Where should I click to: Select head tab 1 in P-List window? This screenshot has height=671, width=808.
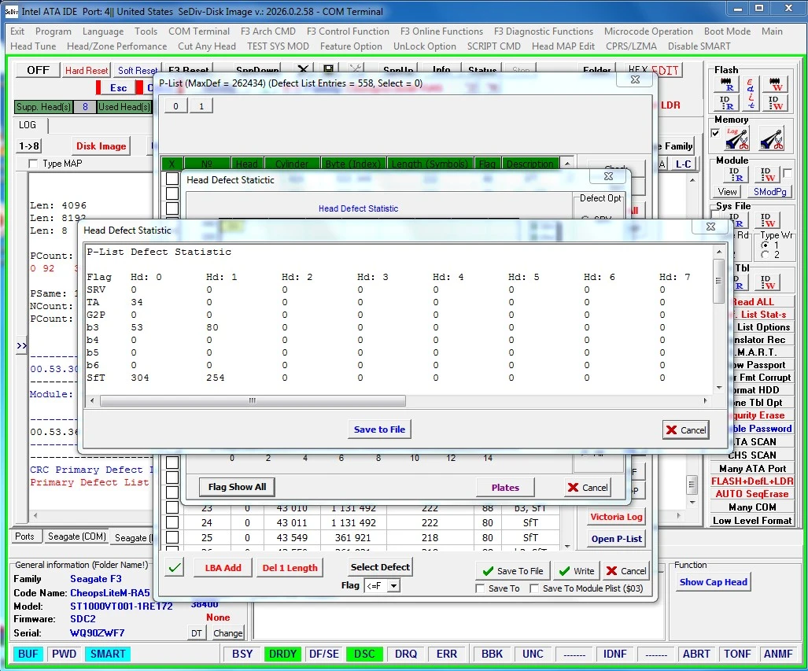(201, 106)
